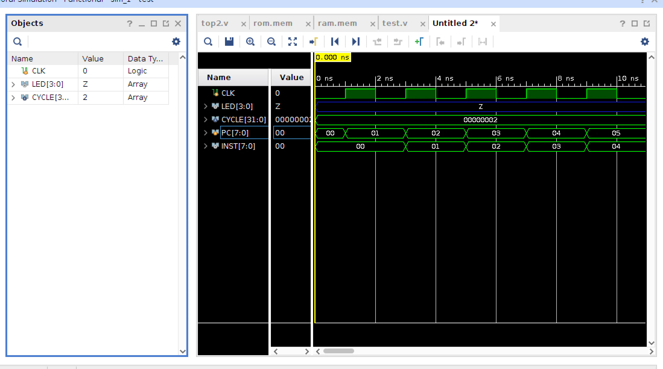Screen dimensions: 663x369
Task: Sort Objects by Value column
Action: [x=101, y=59]
